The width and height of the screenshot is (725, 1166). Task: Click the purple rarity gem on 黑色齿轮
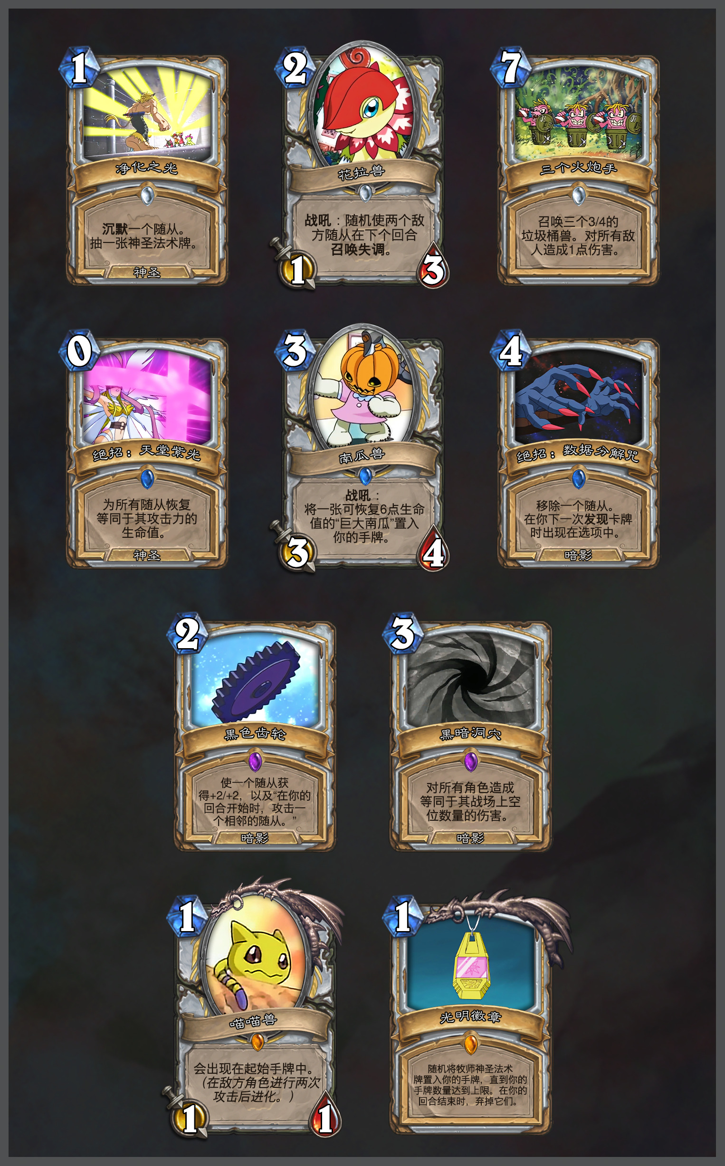(x=255, y=761)
